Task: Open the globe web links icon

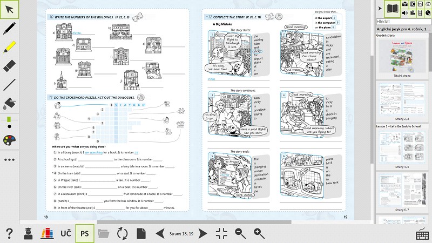Action: coord(428,12)
